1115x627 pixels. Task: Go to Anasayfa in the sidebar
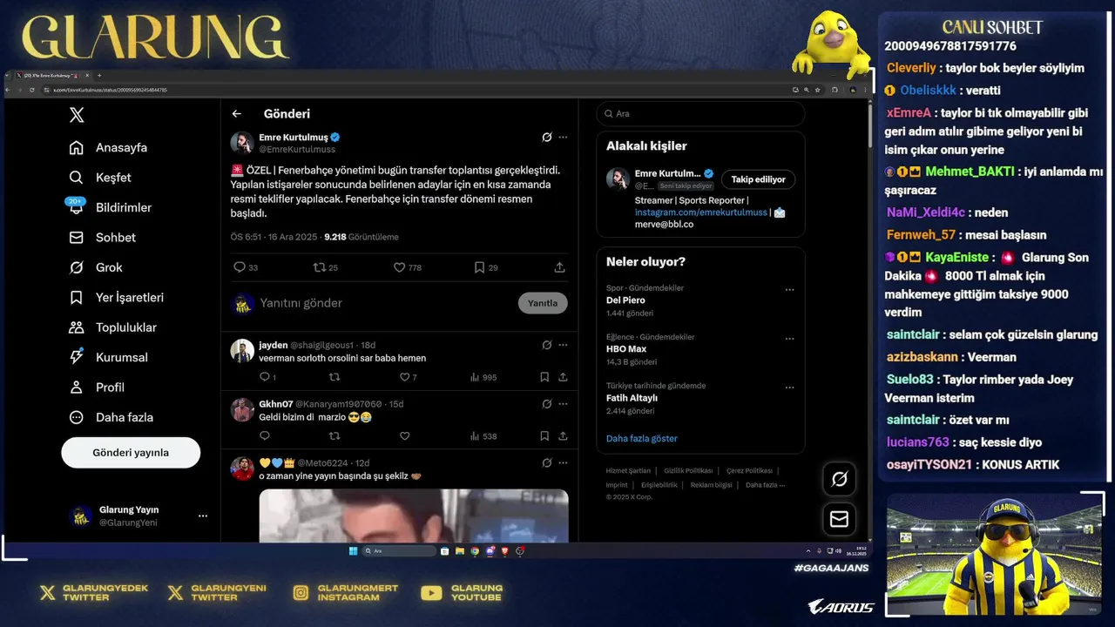[x=109, y=147]
